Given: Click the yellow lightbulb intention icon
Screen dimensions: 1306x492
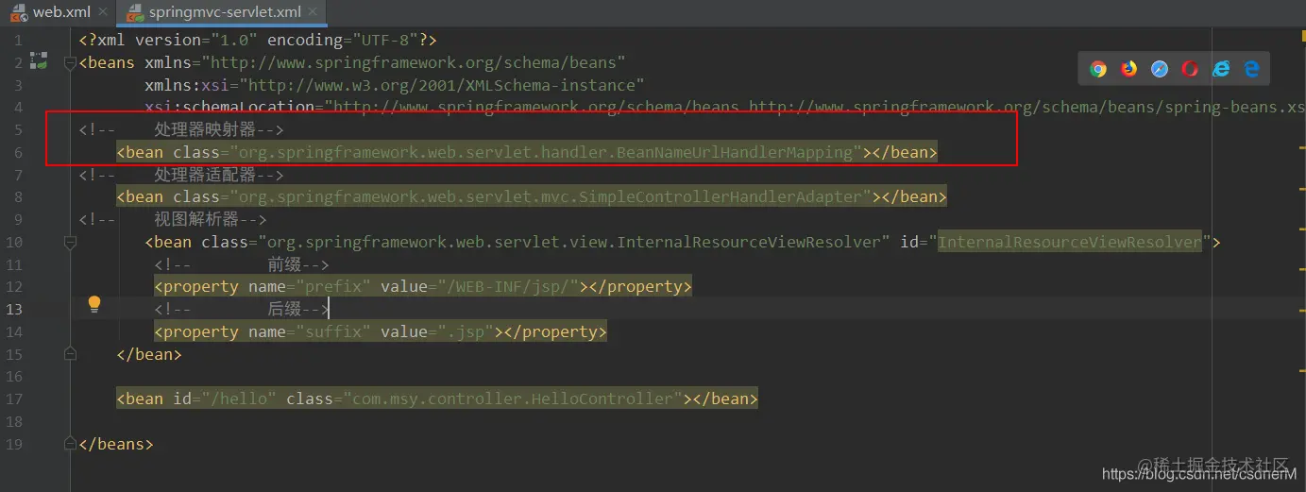Looking at the screenshot, I should click(94, 304).
